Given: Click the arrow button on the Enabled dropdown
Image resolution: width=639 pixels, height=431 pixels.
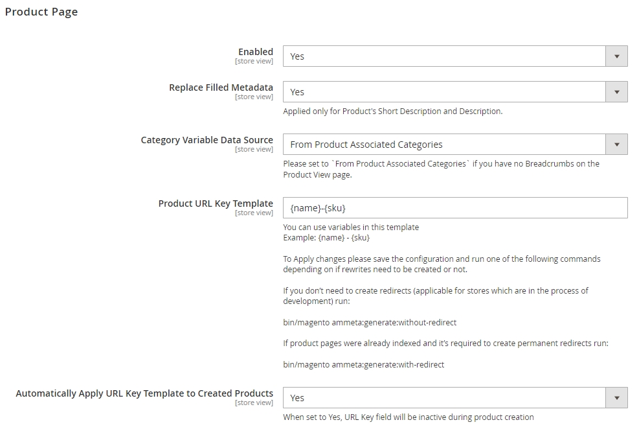Looking at the screenshot, I should [616, 56].
